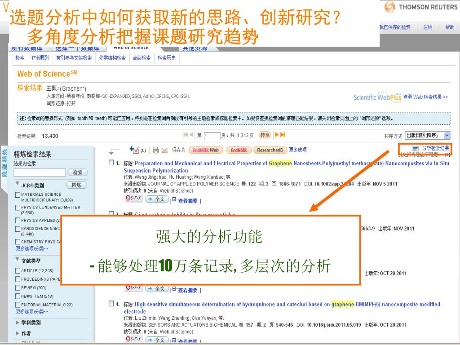The width and height of the screenshot is (460, 345).
Task: Go to previous page arrow icon
Action: coord(191,135)
